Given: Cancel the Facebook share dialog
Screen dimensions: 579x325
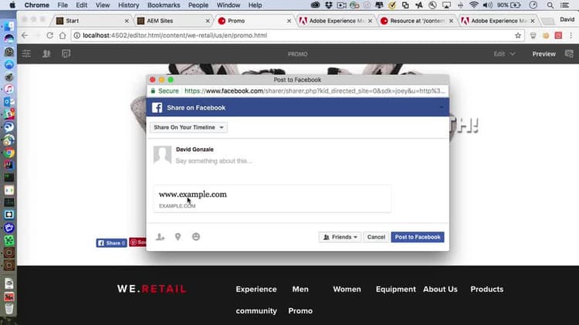Looking at the screenshot, I should (376, 237).
